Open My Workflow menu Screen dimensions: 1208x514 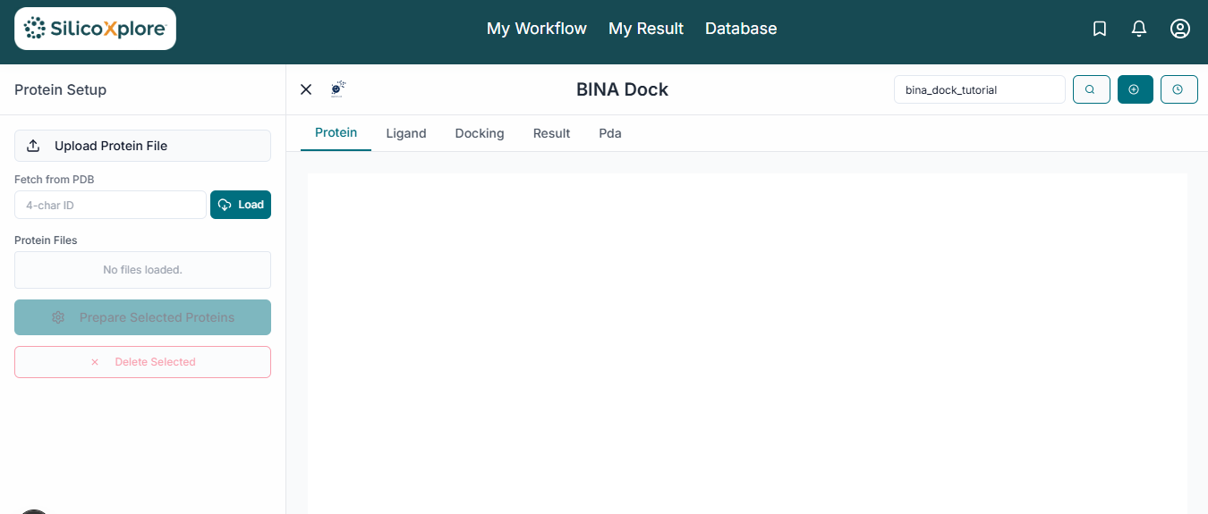(x=537, y=29)
